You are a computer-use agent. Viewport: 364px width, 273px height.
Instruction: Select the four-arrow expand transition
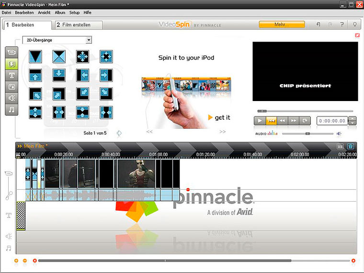[83, 57]
